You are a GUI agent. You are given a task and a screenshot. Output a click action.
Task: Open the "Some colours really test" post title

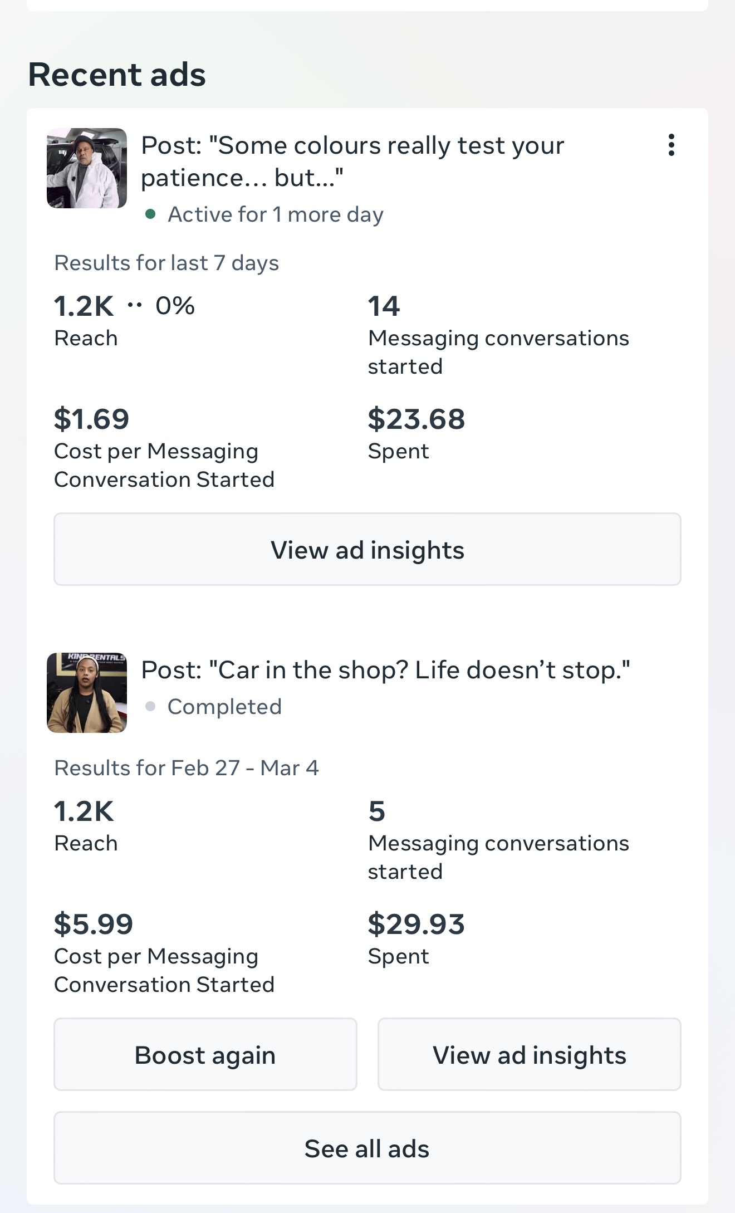[352, 162]
